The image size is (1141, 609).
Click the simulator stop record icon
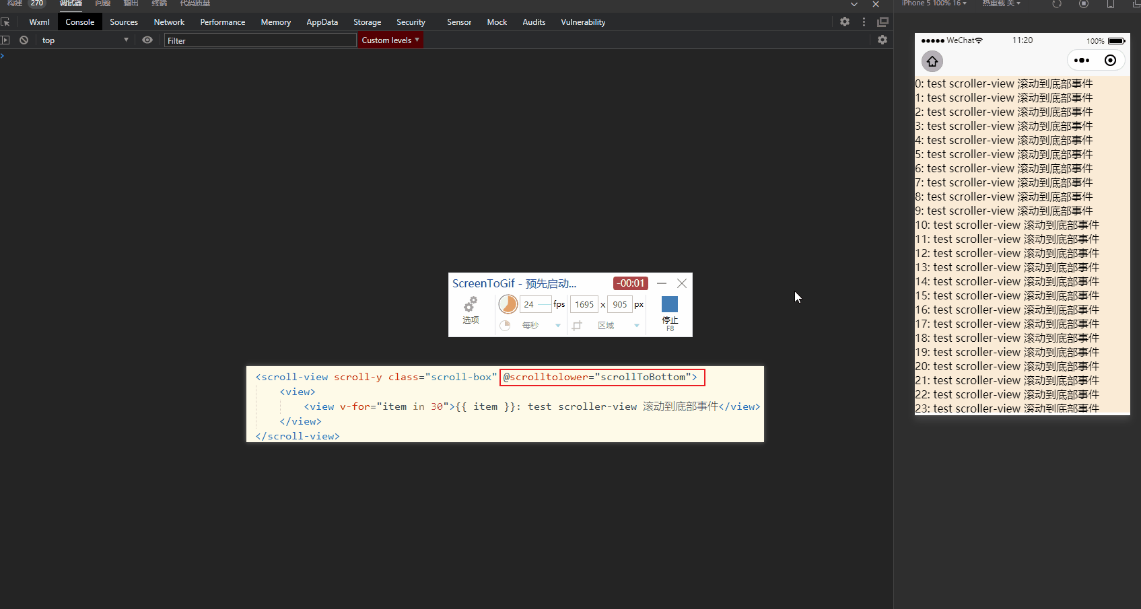pos(1084,4)
